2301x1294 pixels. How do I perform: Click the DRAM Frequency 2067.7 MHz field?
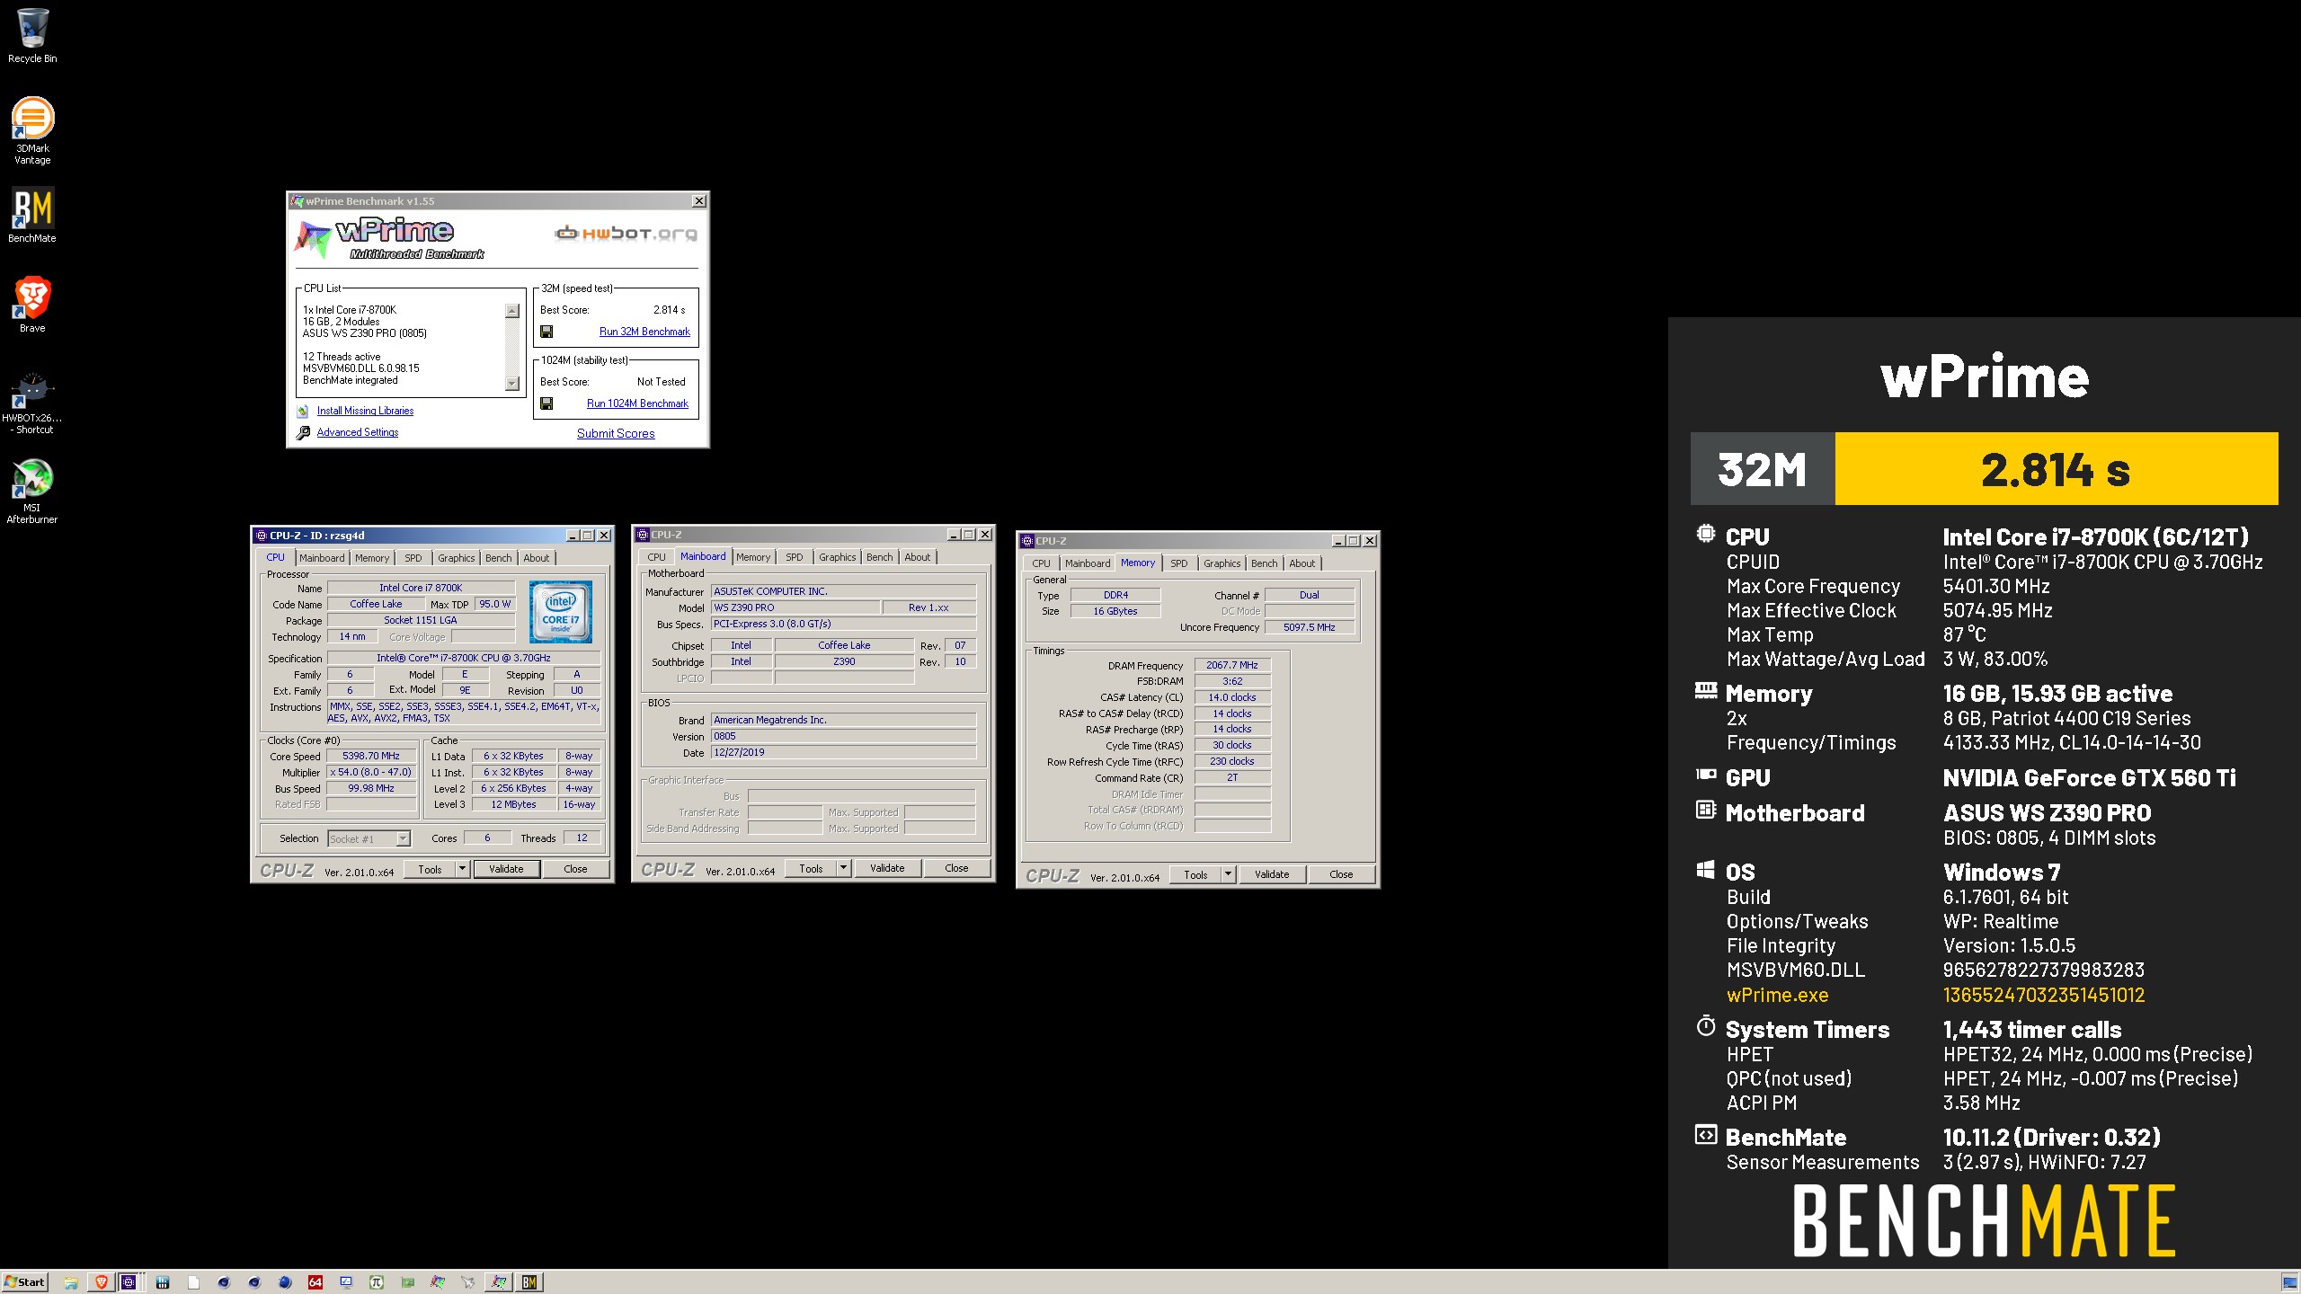tap(1232, 665)
